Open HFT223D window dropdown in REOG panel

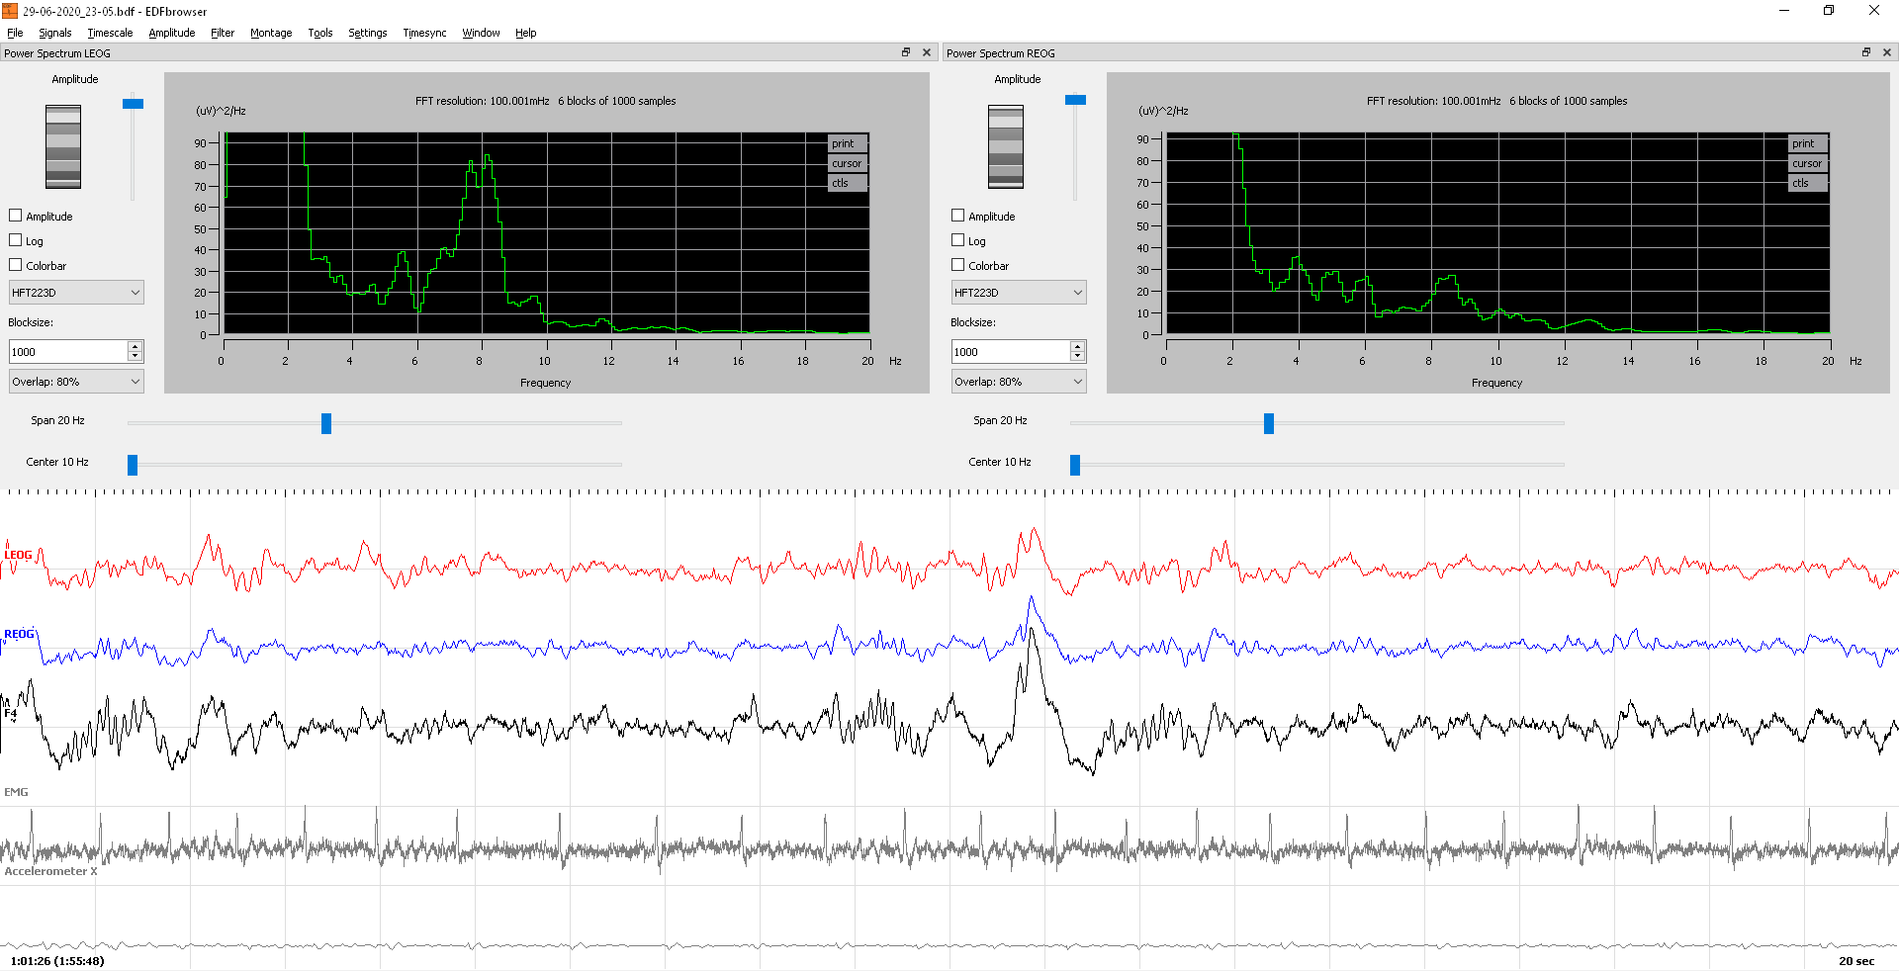tap(1019, 293)
